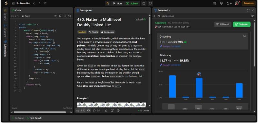258x123 pixels.
Task: Click the 3ms runtime bar in chart
Action: pyautogui.click(x=199, y=88)
